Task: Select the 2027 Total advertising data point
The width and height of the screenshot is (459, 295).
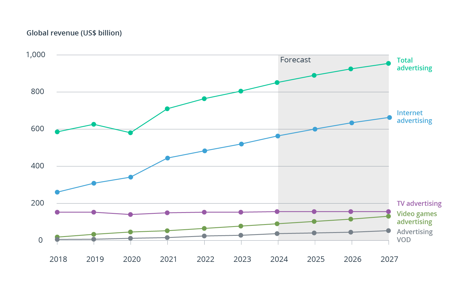Action: [x=388, y=63]
